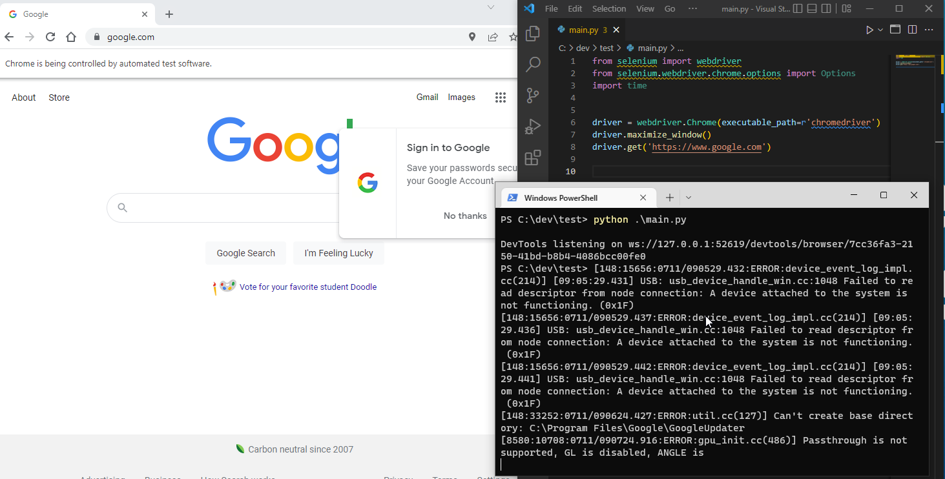The height and width of the screenshot is (479, 945).
Task: Click the VS Code logo icon
Action: (529, 8)
